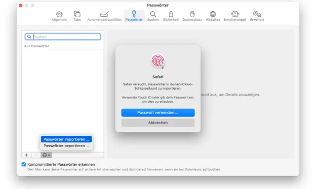The width and height of the screenshot is (316, 189).
Task: Click the magnifier icon in search field
Action: click(x=29, y=36)
